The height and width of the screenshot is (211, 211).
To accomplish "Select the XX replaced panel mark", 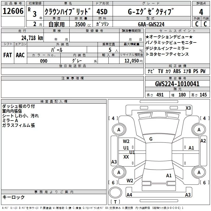I will point(126,157).
